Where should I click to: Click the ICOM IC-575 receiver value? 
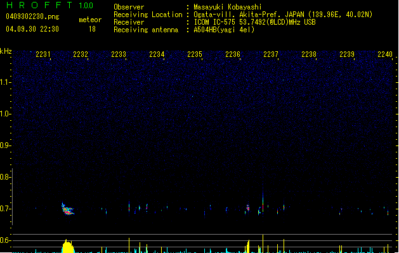pos(254,22)
